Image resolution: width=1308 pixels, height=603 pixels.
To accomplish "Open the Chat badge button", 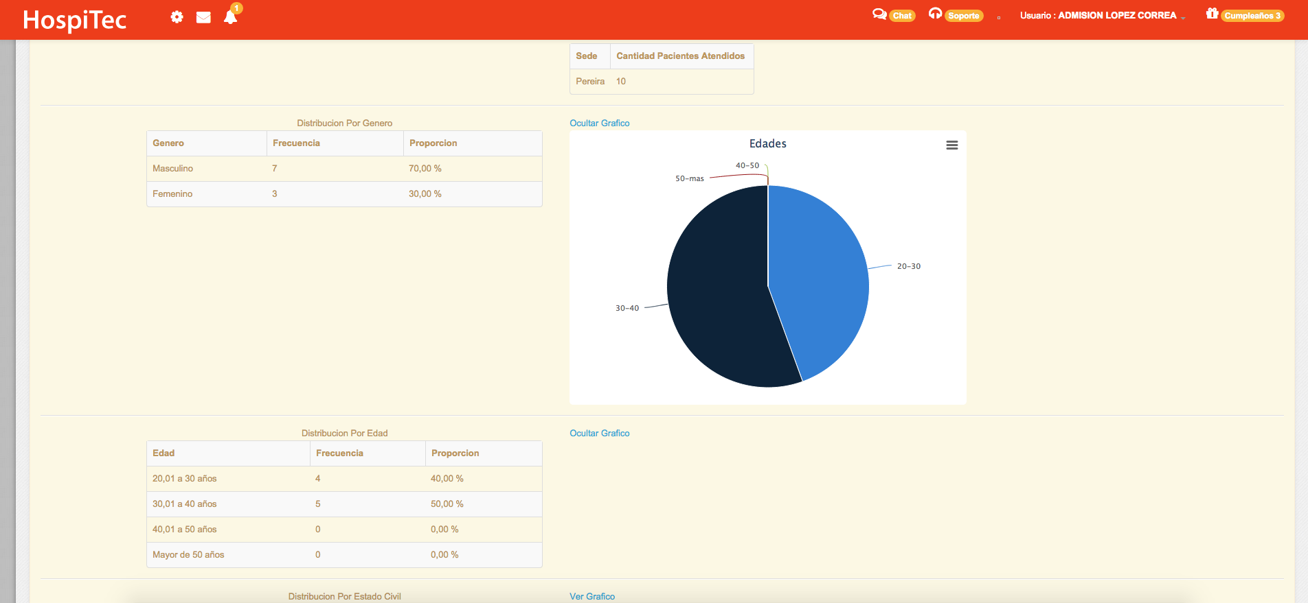I will (x=902, y=16).
